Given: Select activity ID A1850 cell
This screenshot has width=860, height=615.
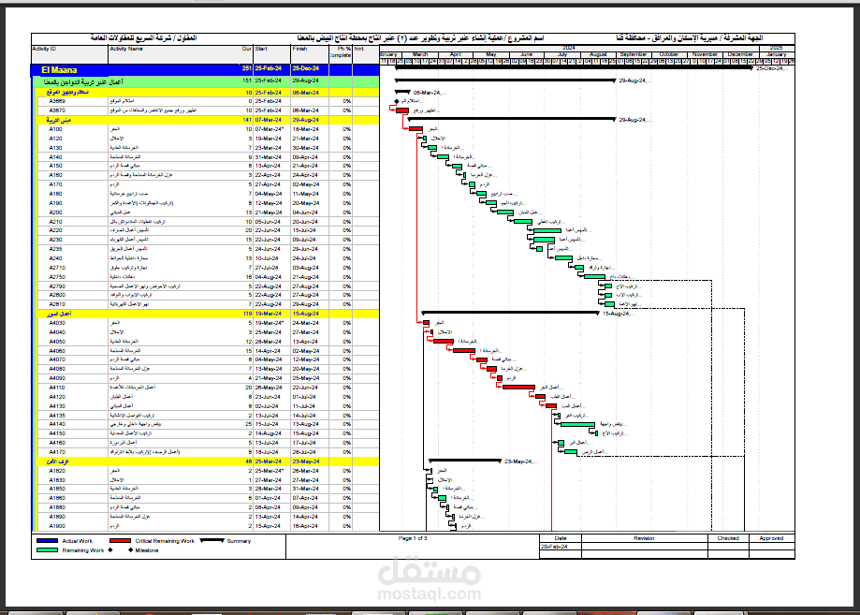Looking at the screenshot, I should (x=57, y=489).
